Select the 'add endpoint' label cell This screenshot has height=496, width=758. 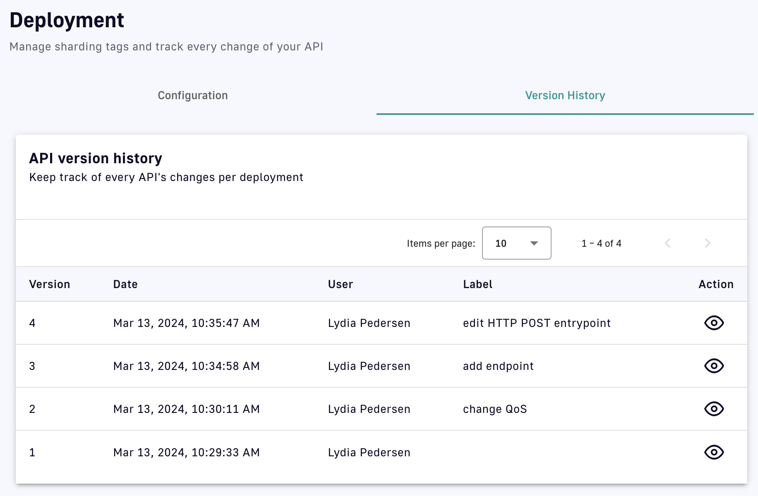tap(498, 366)
